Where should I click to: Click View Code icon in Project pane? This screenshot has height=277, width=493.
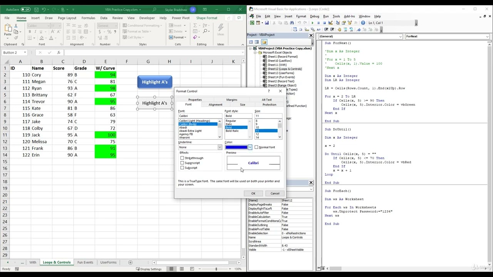click(251, 42)
